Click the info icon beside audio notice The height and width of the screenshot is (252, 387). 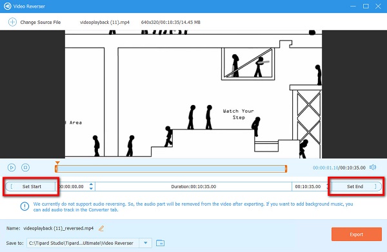point(25,206)
